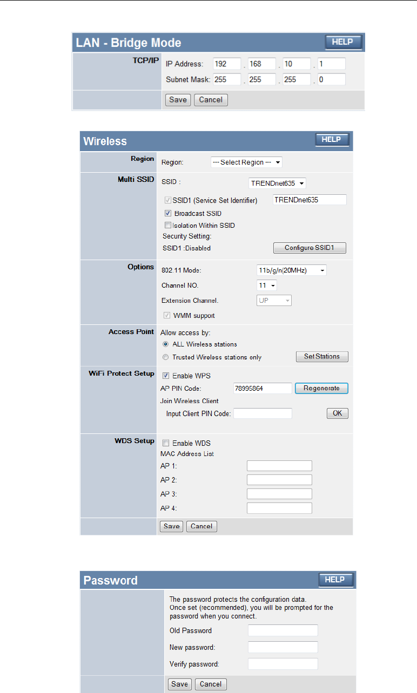This screenshot has height=693, width=417.
Task: Click the Configure SSID1 button
Action: pyautogui.click(x=308, y=248)
